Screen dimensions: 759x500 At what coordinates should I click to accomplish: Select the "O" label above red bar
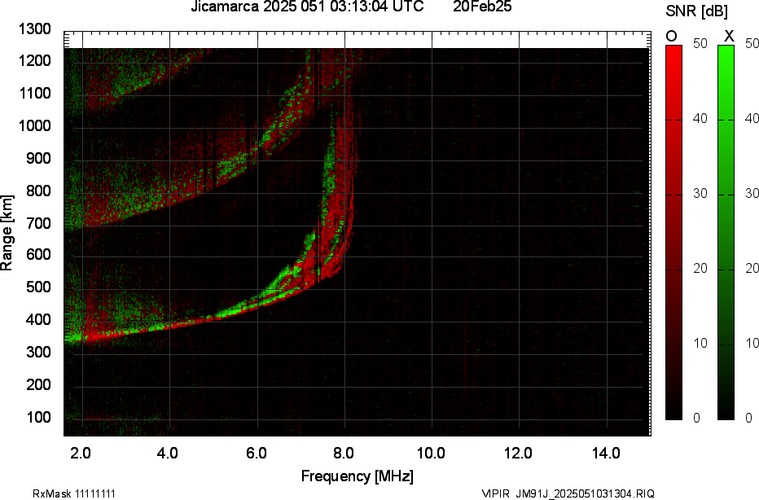point(672,36)
